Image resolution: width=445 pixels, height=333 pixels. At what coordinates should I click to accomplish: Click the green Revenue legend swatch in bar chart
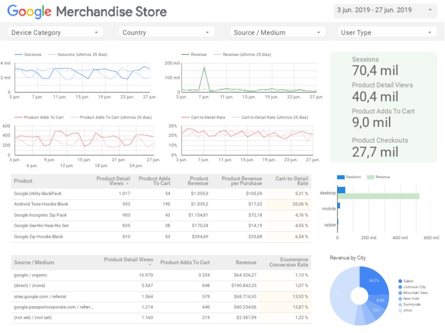coord(371,177)
